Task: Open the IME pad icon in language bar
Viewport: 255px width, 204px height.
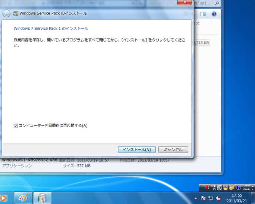Action: (225, 188)
